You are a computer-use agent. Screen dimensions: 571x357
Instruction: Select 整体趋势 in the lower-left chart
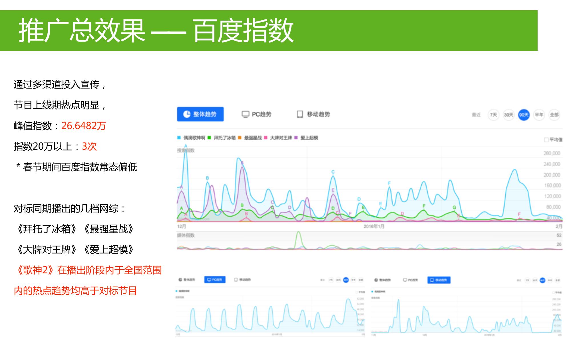coord(187,280)
